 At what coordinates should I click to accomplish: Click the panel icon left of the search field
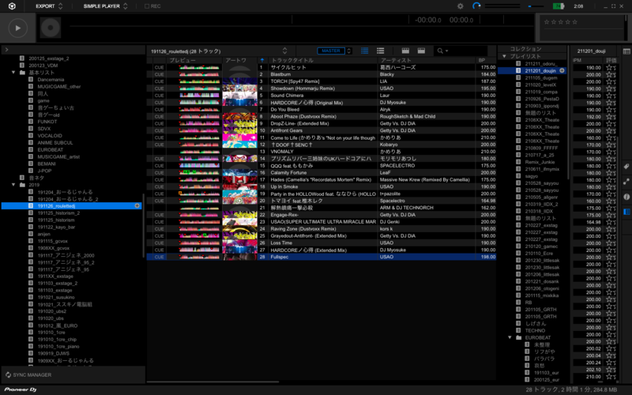click(x=421, y=51)
